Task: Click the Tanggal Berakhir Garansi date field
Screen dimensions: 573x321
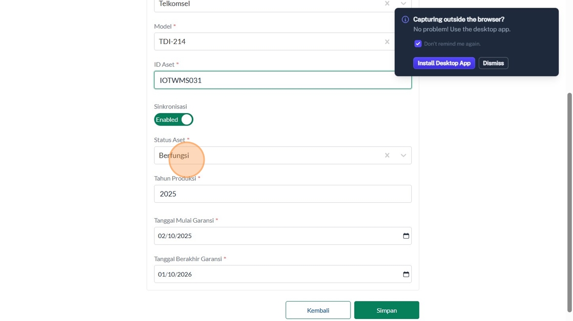Action: (276, 274)
